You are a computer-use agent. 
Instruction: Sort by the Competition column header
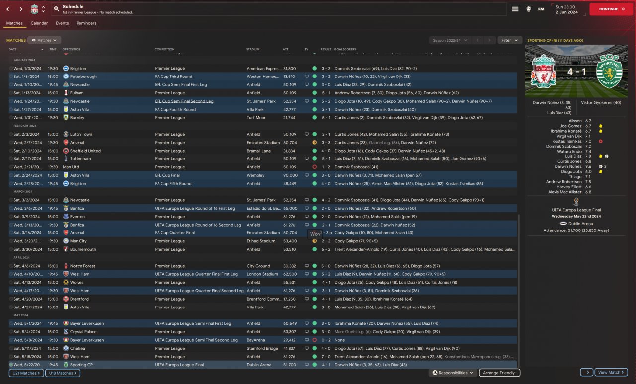164,49
